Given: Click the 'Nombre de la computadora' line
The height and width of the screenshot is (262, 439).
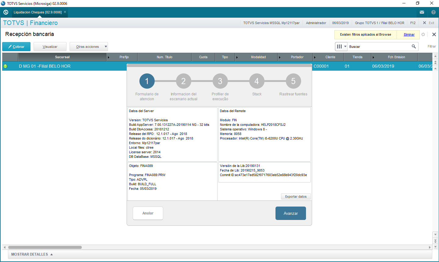Looking at the screenshot, I should click(253, 125).
